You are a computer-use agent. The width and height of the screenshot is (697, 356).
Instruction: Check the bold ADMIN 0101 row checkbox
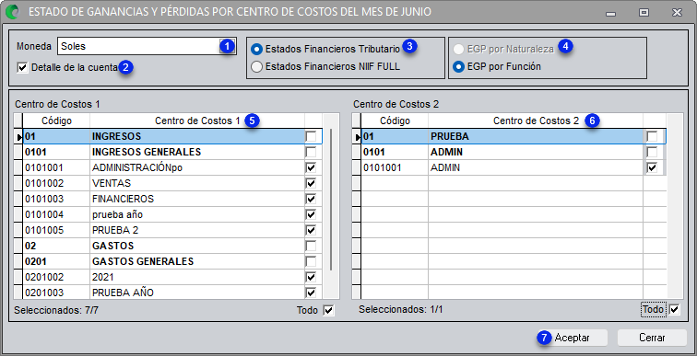coord(652,152)
